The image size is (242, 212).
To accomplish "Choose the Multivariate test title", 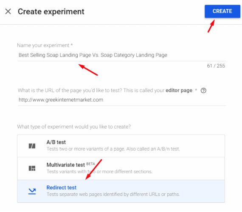I will pyautogui.click(x=65, y=165).
